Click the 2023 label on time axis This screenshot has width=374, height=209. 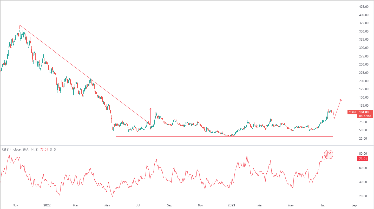231,205
